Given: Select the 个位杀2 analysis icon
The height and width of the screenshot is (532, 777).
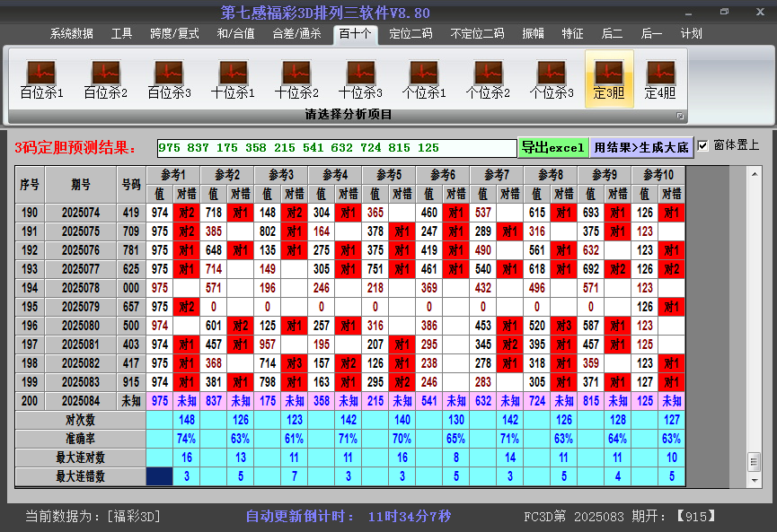Looking at the screenshot, I should coord(488,79).
